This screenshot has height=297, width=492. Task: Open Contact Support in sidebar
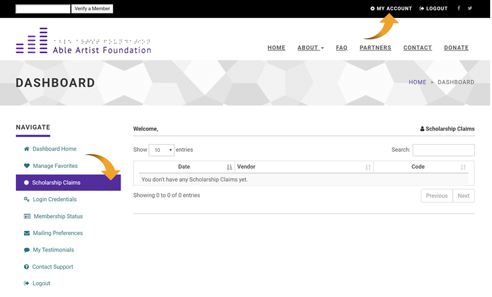(x=52, y=267)
